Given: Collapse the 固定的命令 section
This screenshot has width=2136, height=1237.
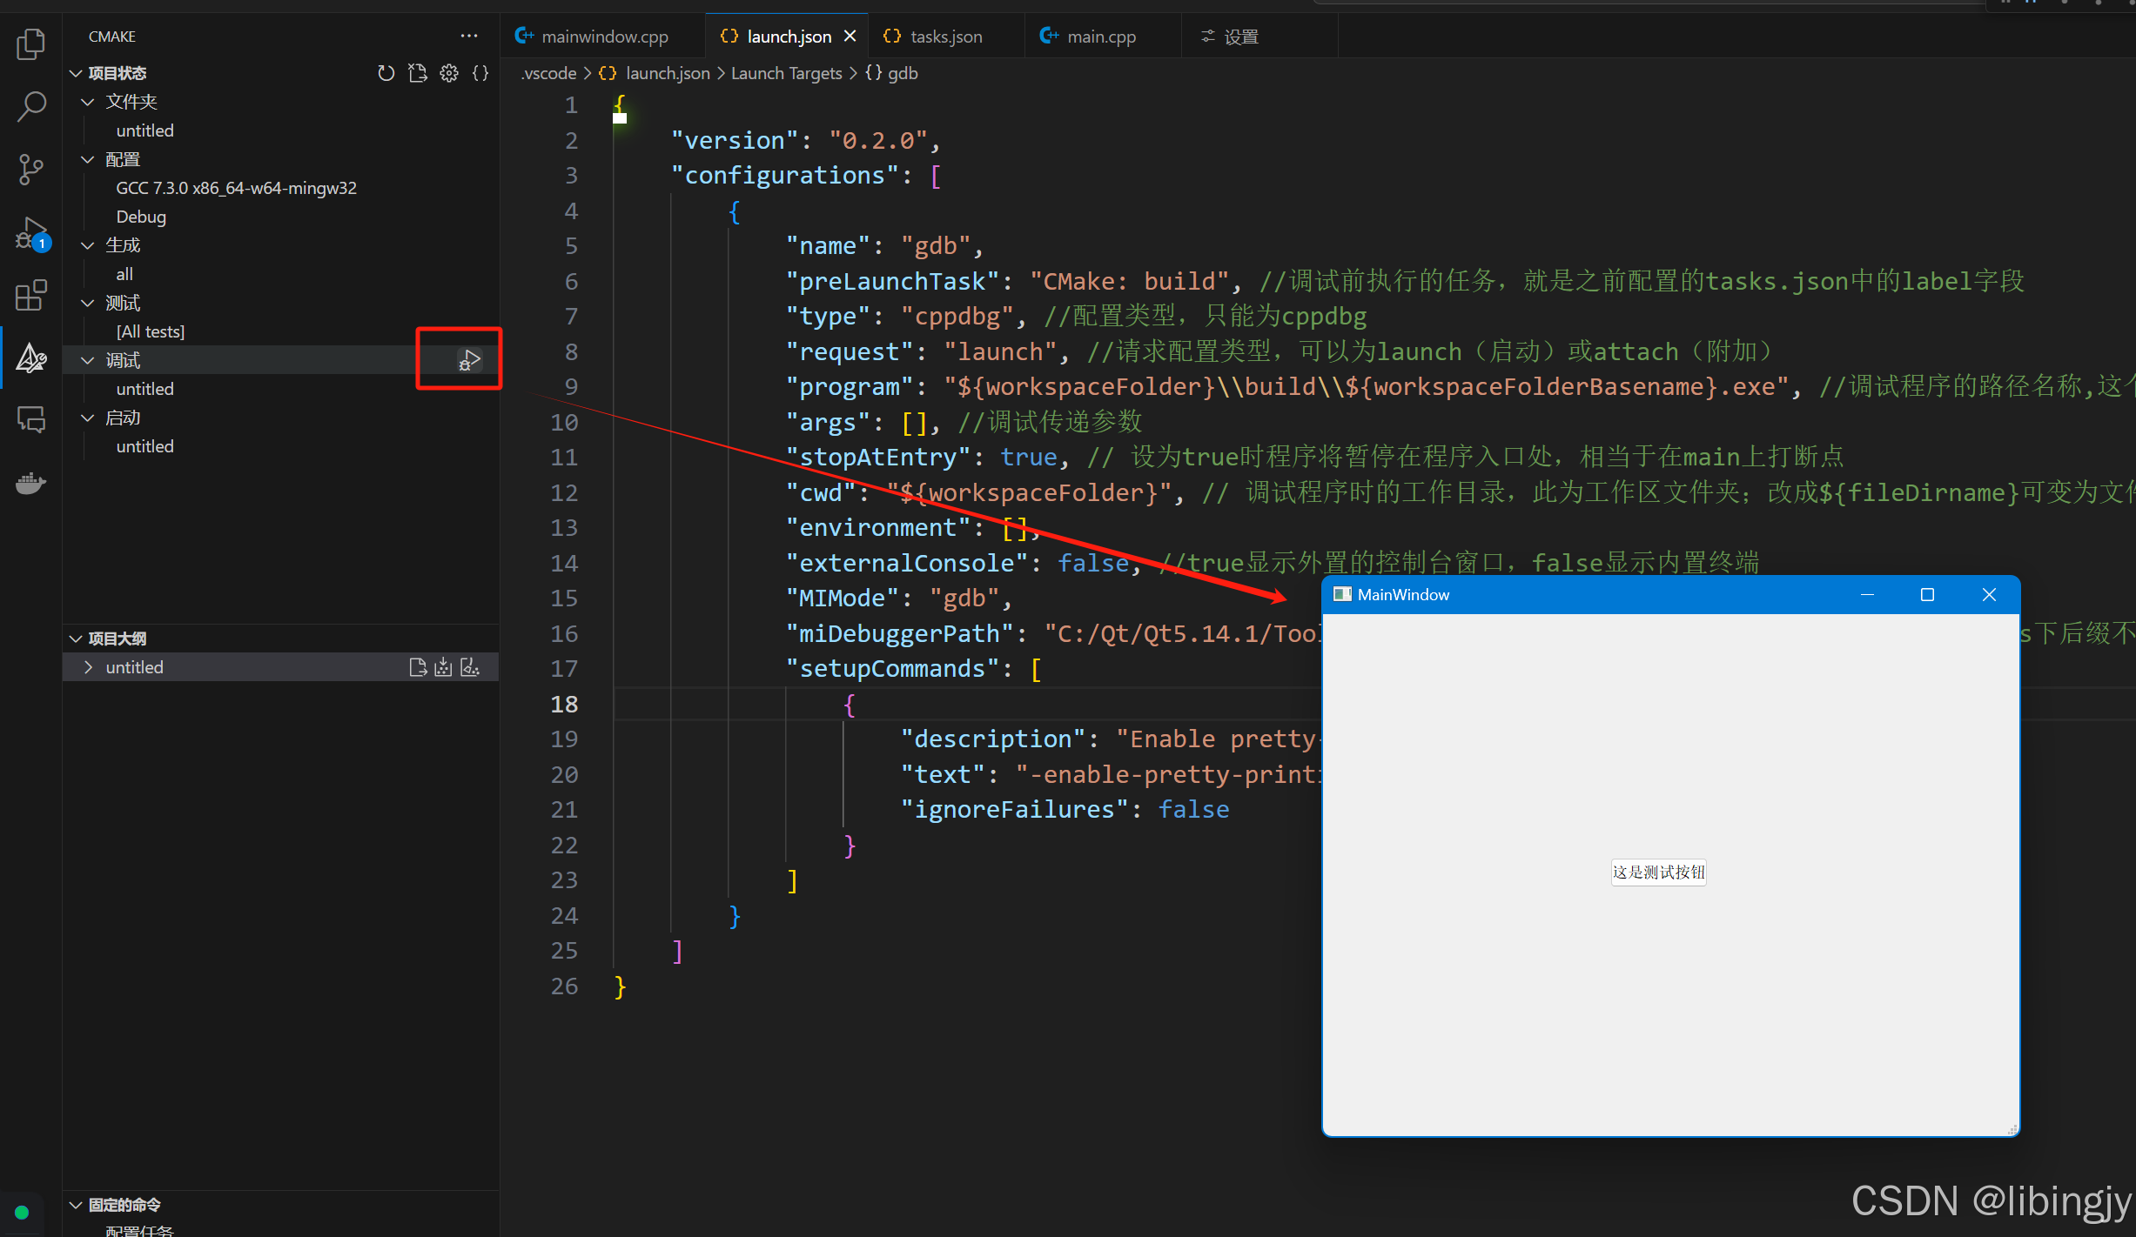Looking at the screenshot, I should (77, 1205).
